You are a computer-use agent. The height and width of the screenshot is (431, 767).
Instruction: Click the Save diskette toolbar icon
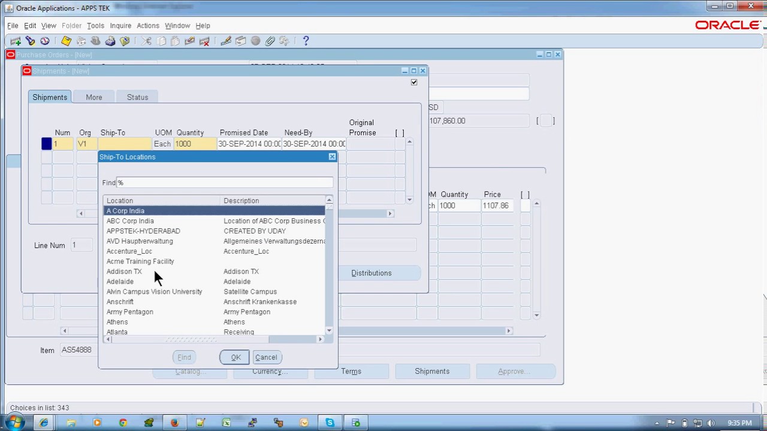point(66,41)
